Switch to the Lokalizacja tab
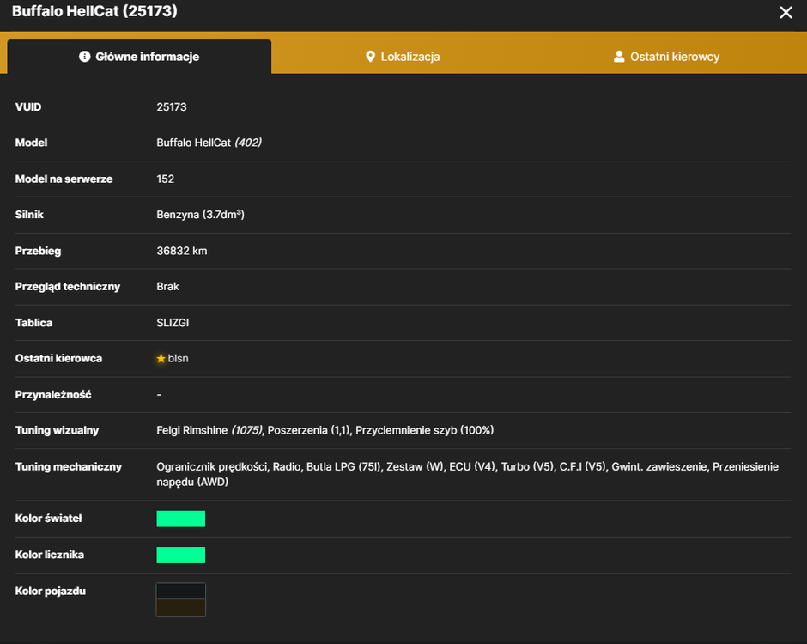 403,57
